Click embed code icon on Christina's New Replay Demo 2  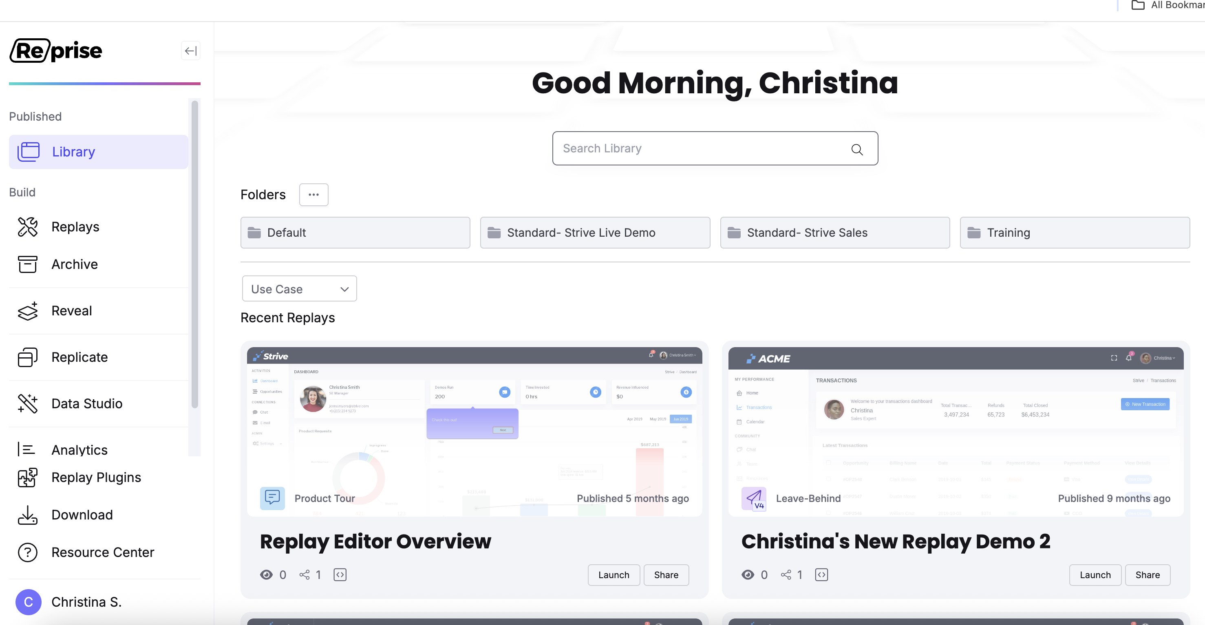[821, 574]
